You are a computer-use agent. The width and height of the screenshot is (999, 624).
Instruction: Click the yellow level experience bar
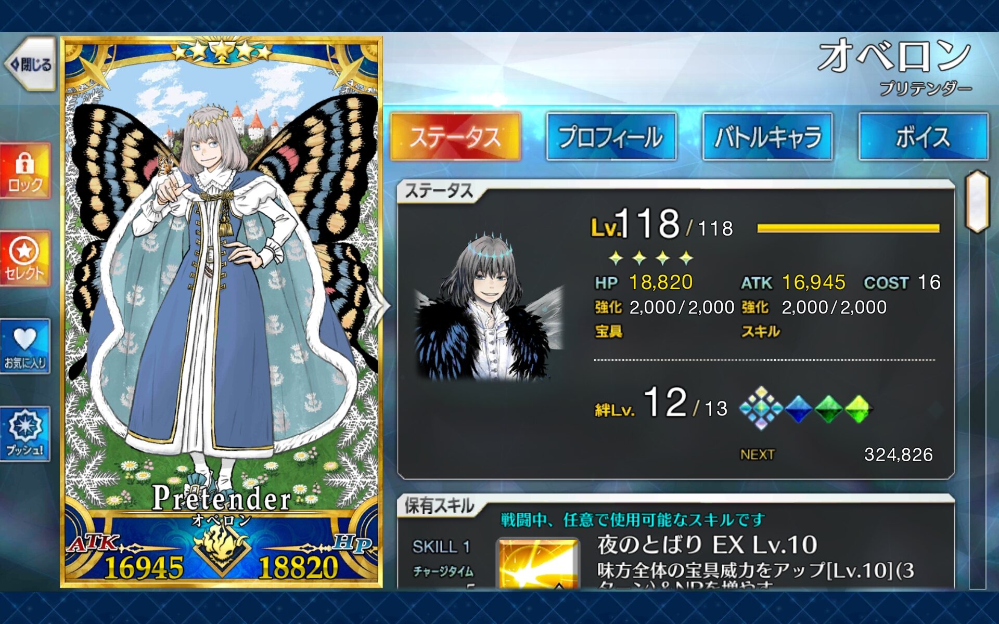[x=848, y=228]
